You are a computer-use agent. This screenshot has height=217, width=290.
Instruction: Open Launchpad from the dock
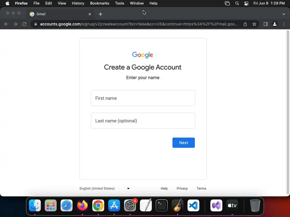[51, 205]
